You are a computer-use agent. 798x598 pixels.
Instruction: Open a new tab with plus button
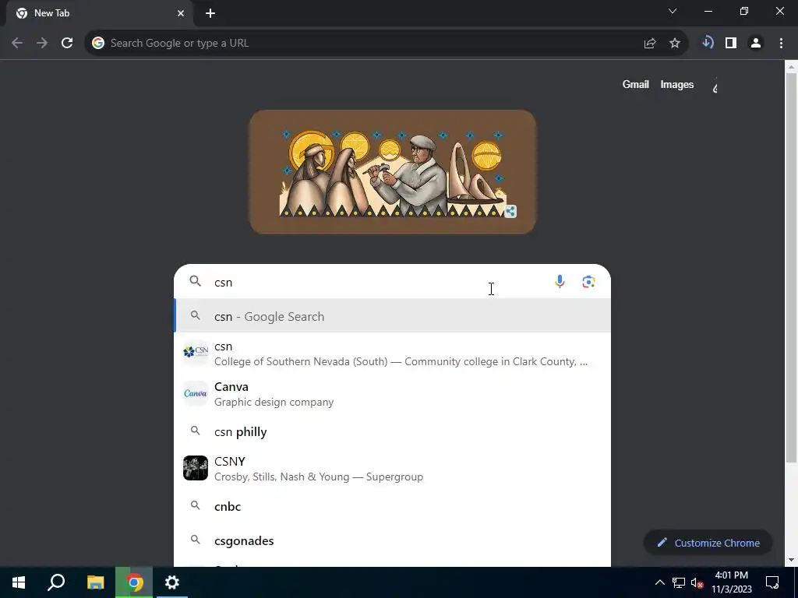click(210, 13)
